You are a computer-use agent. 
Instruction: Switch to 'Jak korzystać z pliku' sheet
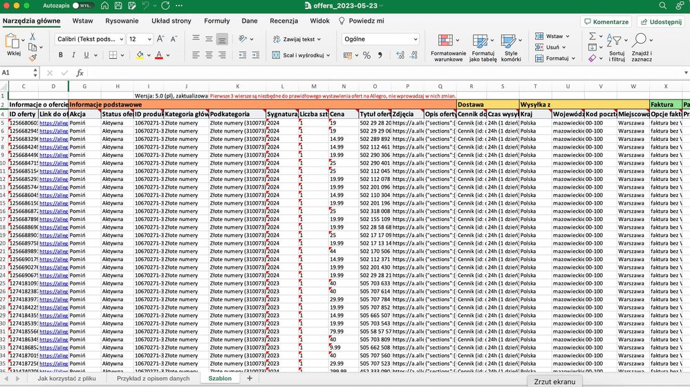(66, 378)
